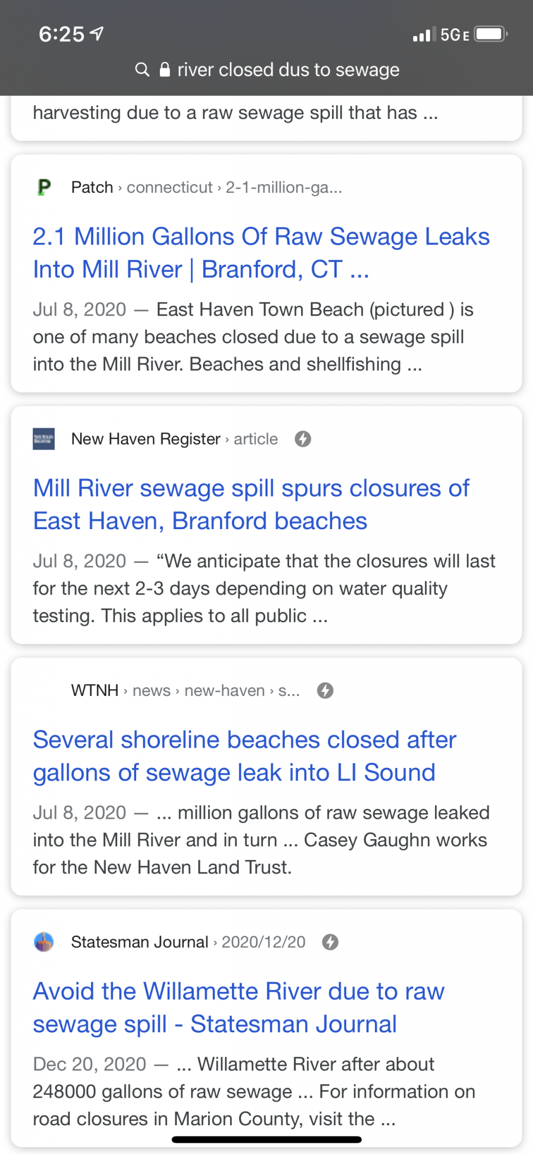Tap AMP lightning icon beside WTNH result
533x1154 pixels.
325,690
